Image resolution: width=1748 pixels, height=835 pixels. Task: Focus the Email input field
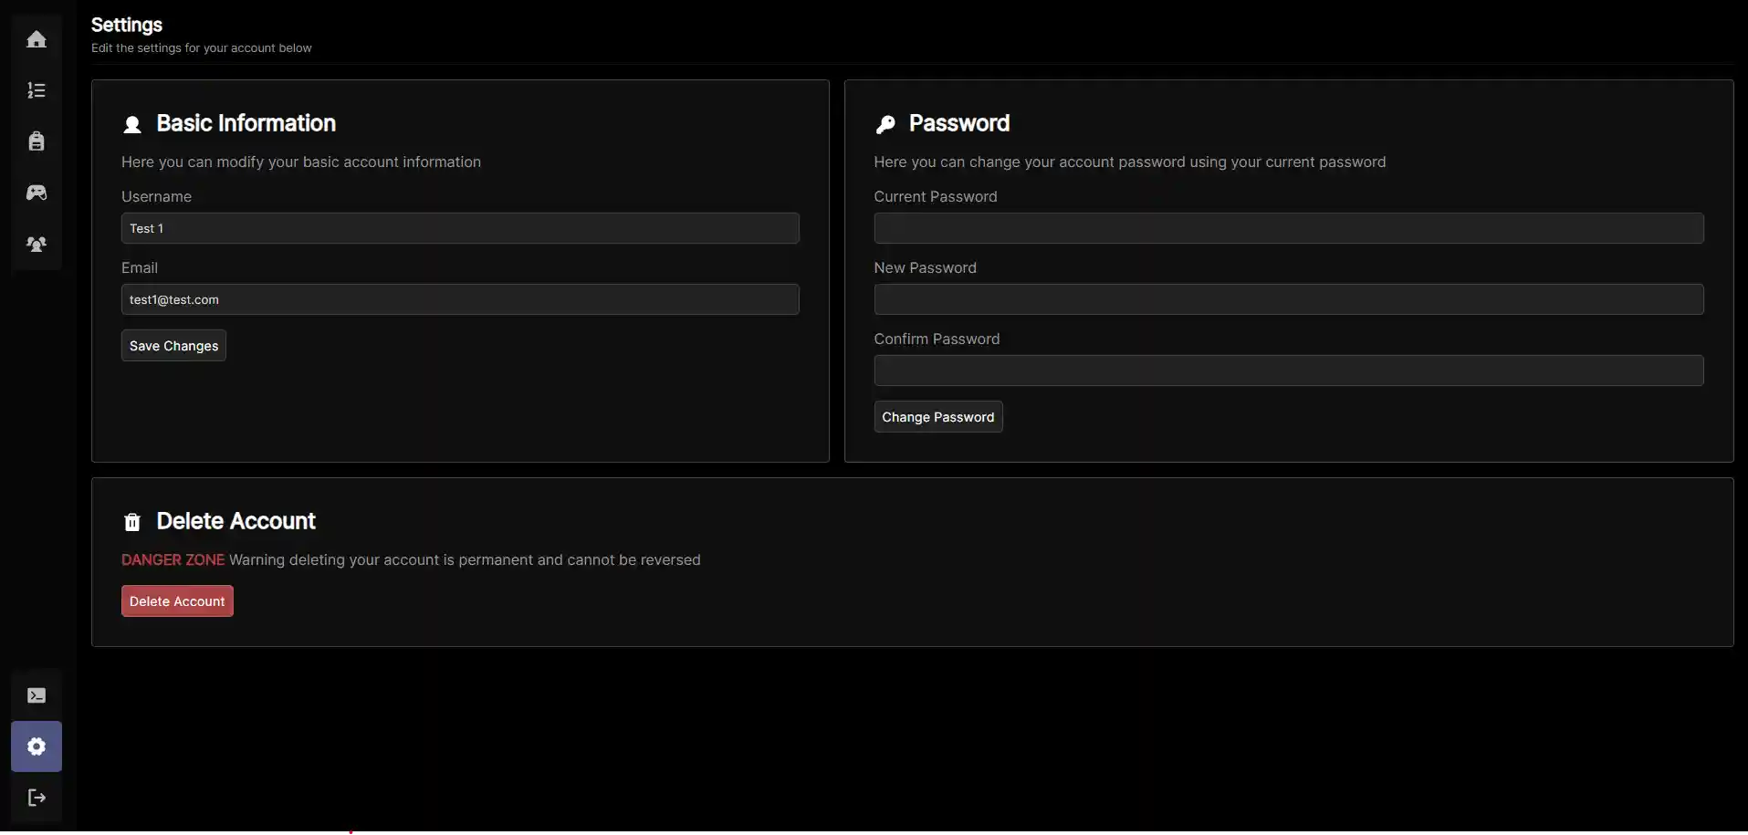click(460, 299)
